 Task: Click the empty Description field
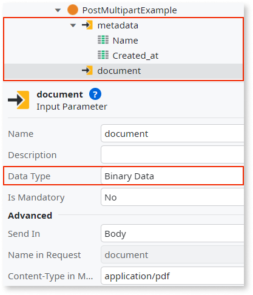[172, 154]
